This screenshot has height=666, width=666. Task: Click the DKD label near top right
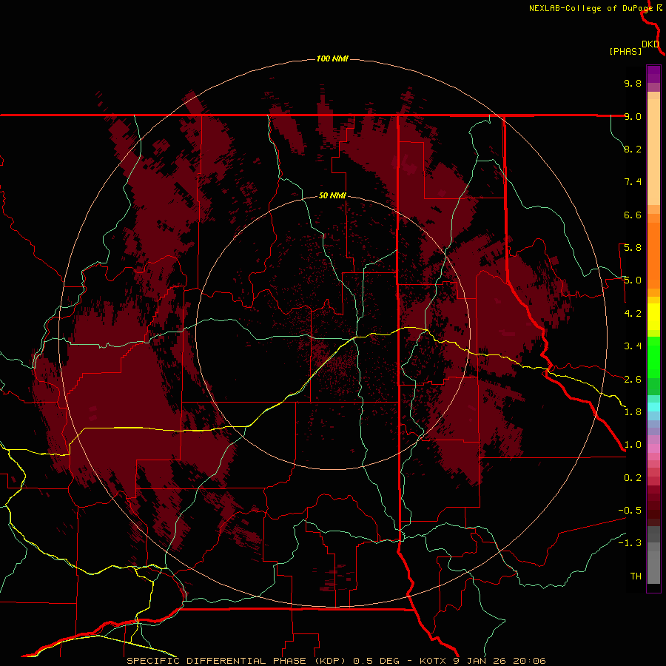(x=650, y=44)
